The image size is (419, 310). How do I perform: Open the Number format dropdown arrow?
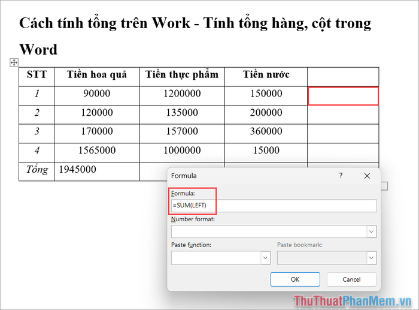pyautogui.click(x=371, y=231)
